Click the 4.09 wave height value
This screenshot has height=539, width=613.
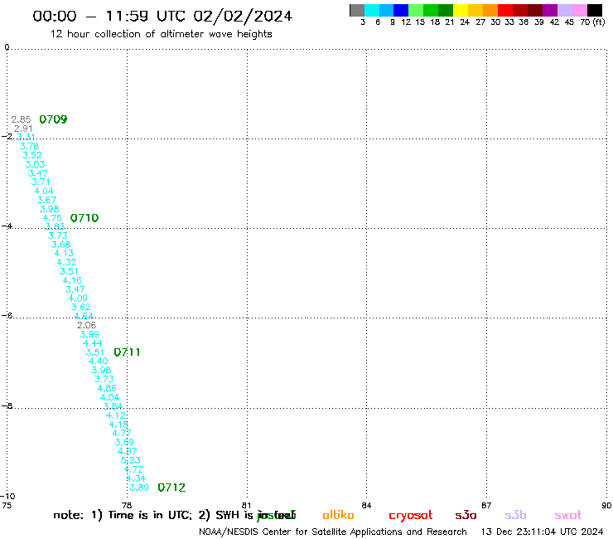click(78, 299)
